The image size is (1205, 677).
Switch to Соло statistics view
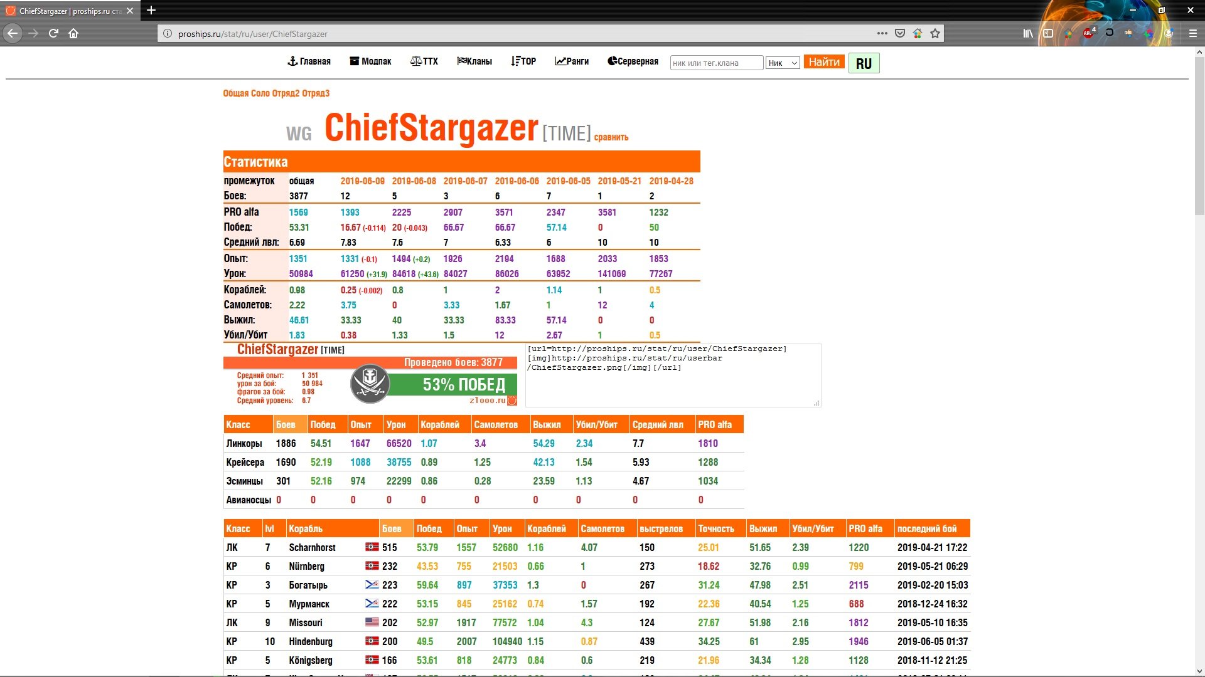tap(260, 93)
